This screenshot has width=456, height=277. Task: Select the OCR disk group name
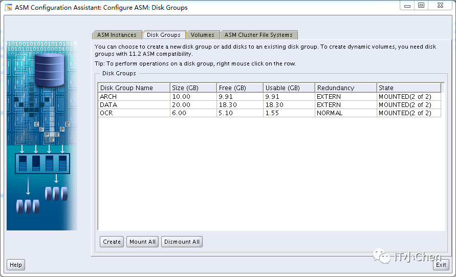tap(134, 113)
